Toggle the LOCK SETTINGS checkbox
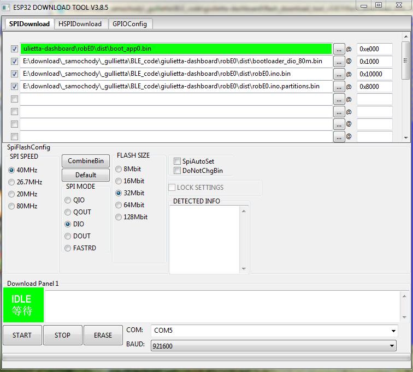 pos(172,188)
